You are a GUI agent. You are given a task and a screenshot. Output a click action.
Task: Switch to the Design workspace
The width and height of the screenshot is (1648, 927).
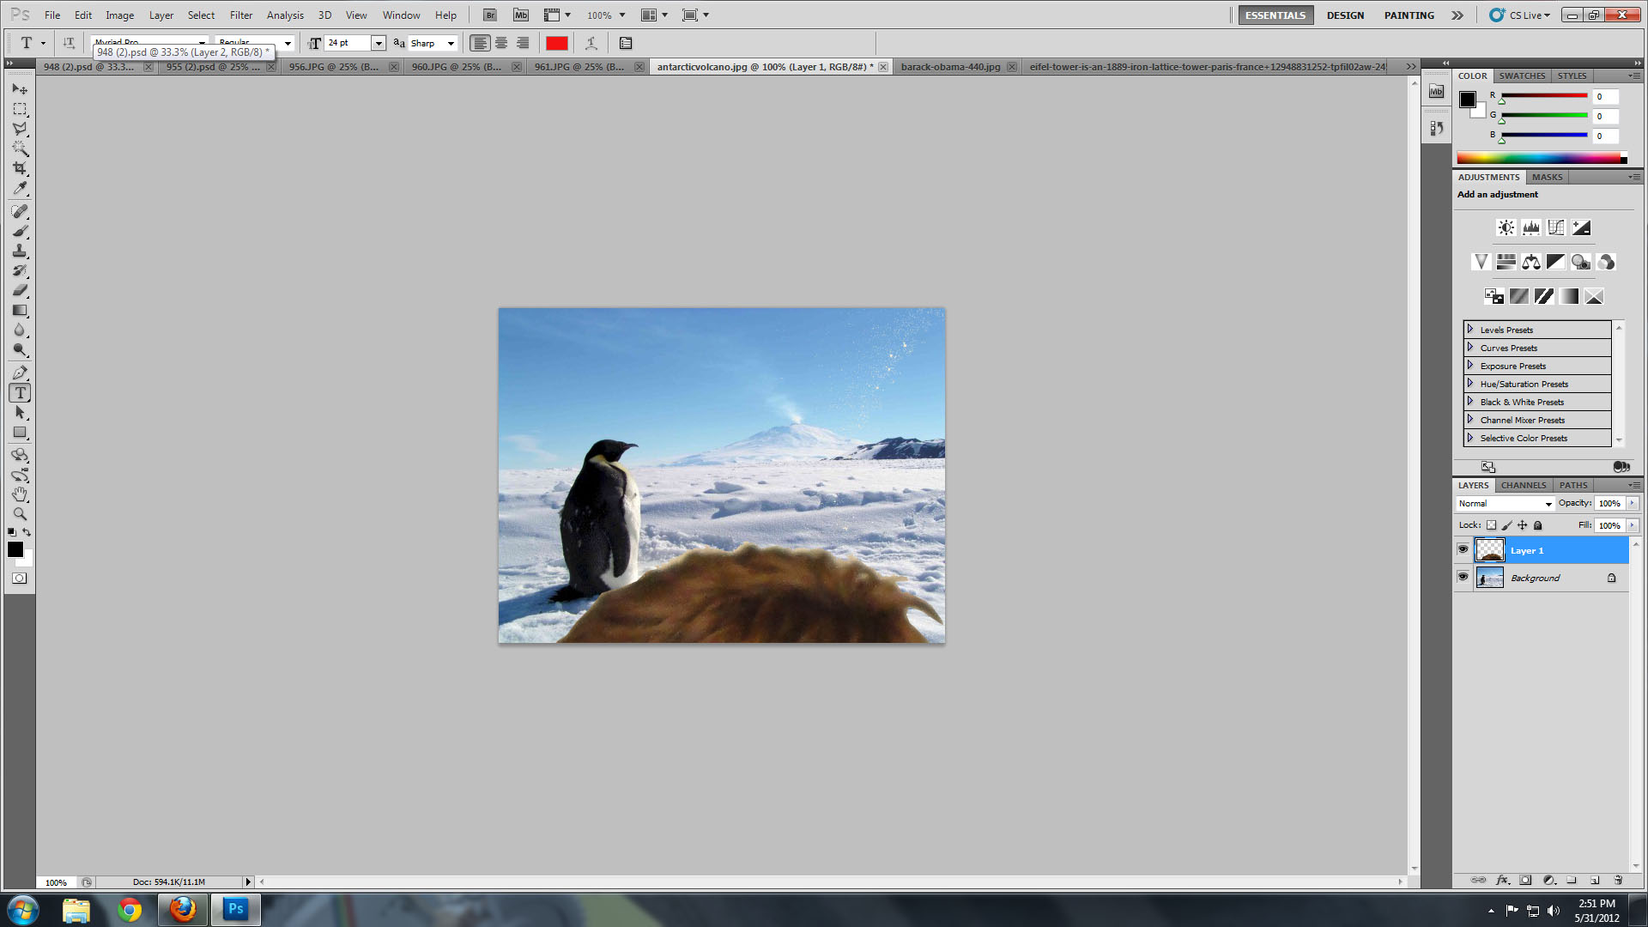(1345, 15)
